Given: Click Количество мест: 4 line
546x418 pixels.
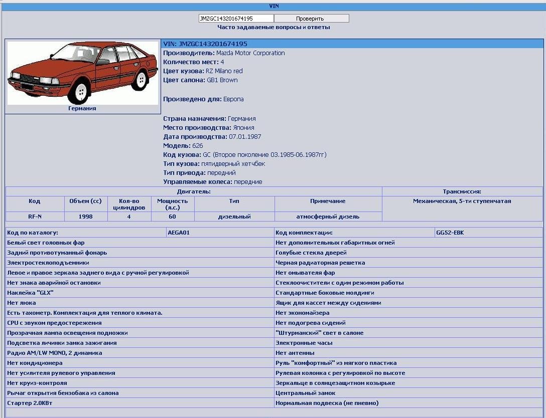Looking at the screenshot, I should tap(194, 62).
